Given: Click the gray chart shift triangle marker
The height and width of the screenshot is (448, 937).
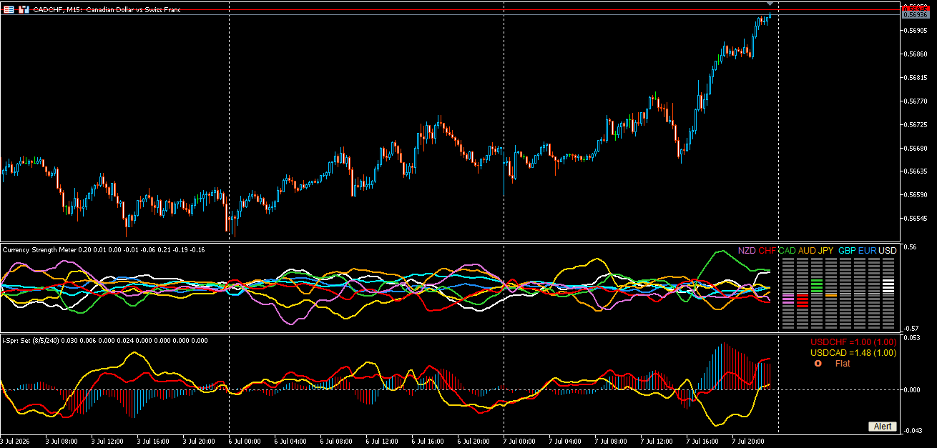Looking at the screenshot, I should (x=770, y=4).
